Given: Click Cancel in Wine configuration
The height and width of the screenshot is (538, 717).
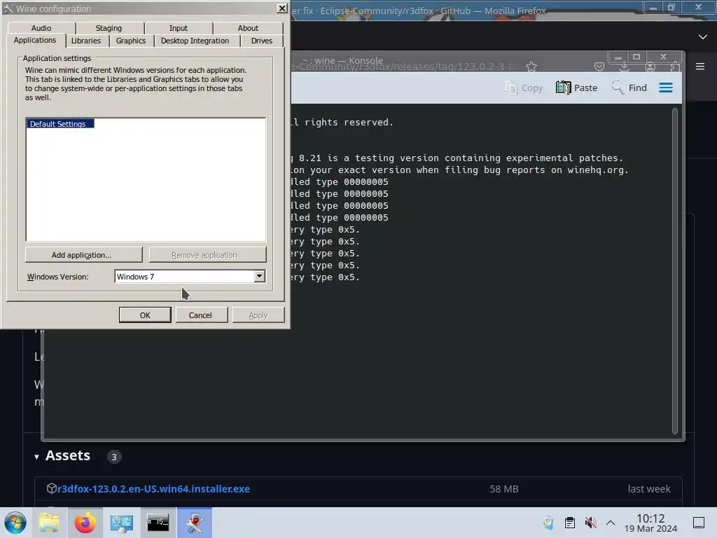Looking at the screenshot, I should pos(200,315).
